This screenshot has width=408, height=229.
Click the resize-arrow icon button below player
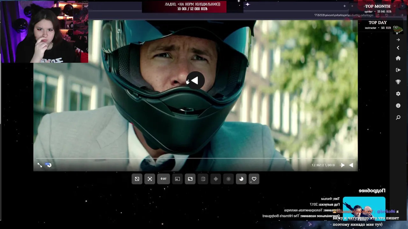(x=137, y=179)
